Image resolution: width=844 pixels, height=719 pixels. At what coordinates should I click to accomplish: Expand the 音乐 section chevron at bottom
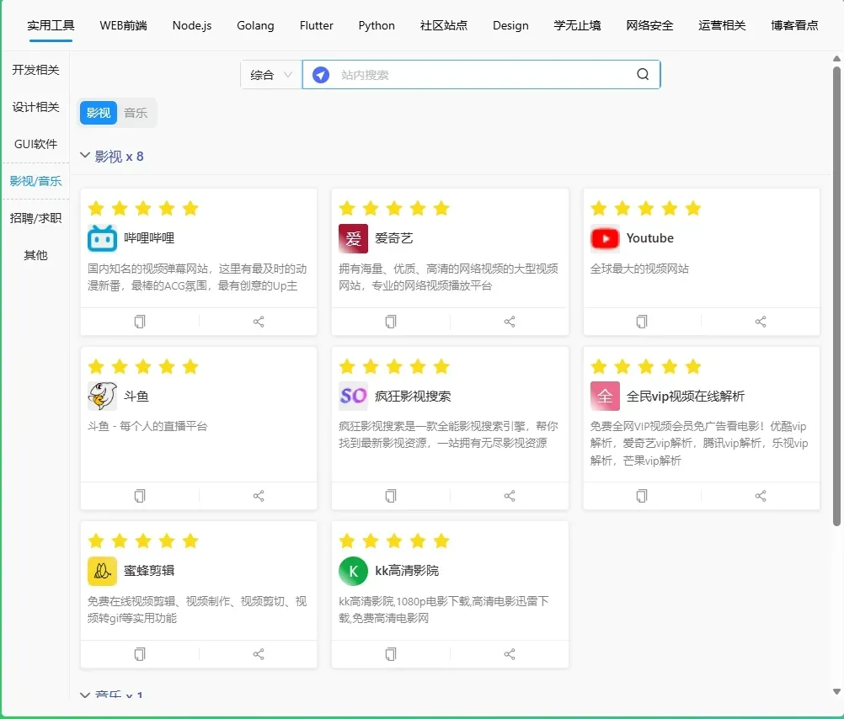pyautogui.click(x=85, y=695)
